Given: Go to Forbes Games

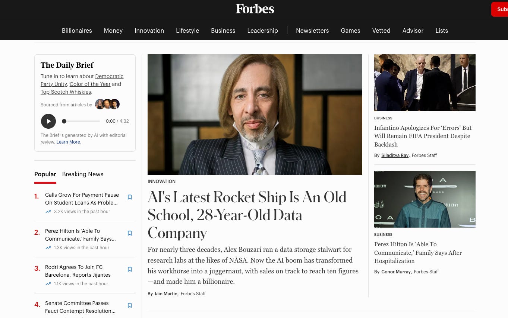Looking at the screenshot, I should pos(350,30).
